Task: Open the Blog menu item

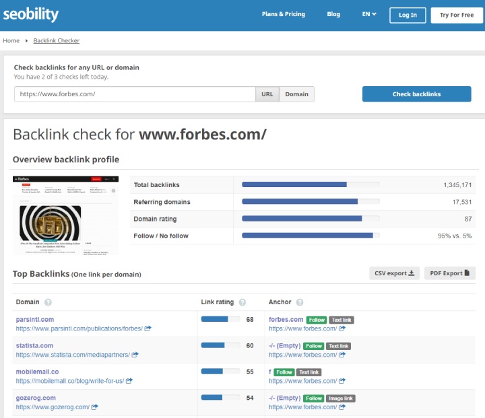Action: click(333, 14)
